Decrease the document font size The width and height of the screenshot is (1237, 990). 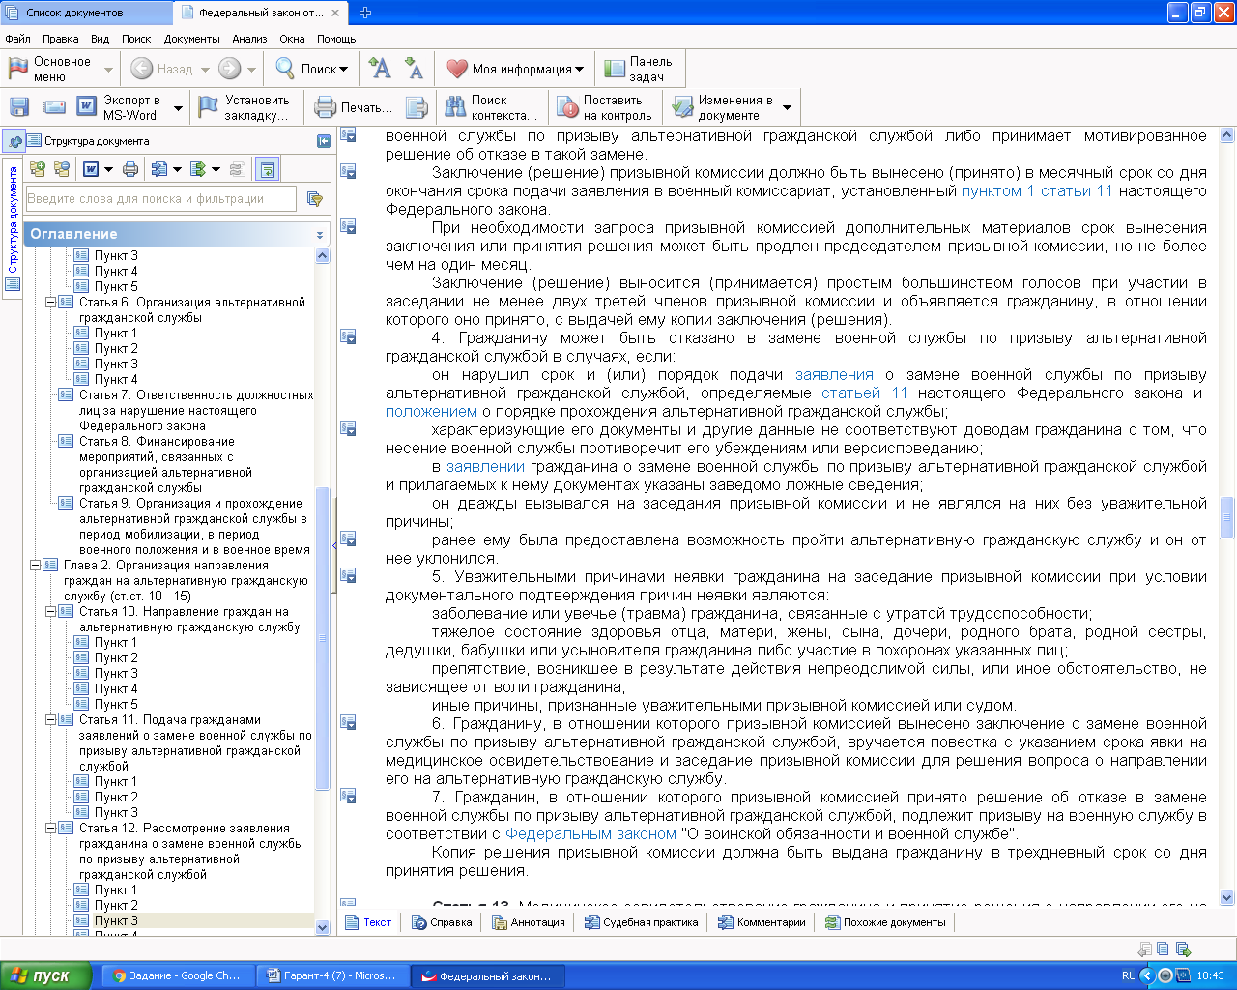click(x=414, y=69)
